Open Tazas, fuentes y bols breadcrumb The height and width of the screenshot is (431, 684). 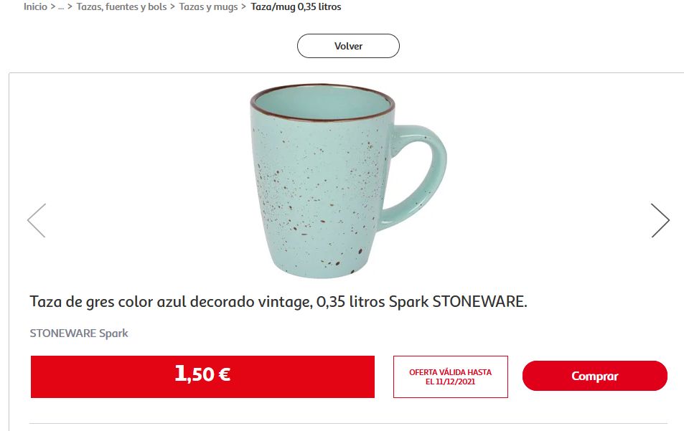[122, 7]
